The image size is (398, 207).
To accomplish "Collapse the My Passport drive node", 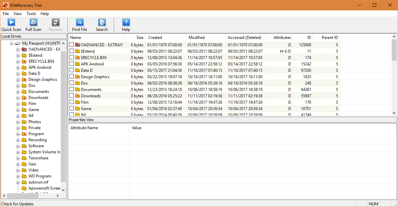I will pos(11,43).
